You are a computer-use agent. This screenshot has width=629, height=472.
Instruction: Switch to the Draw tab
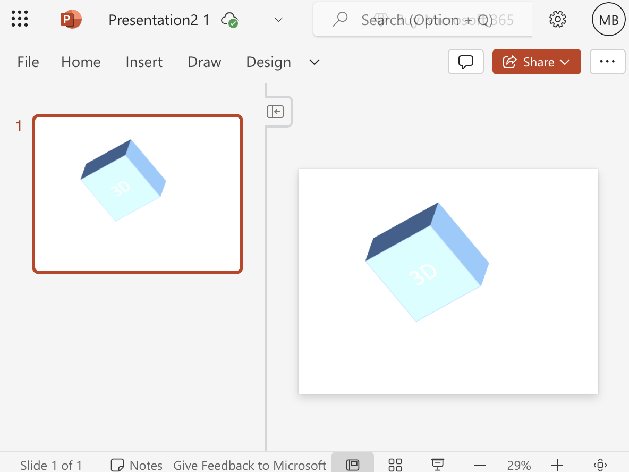204,62
